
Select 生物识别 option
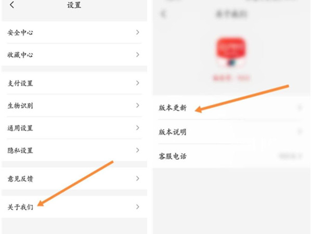pos(74,106)
